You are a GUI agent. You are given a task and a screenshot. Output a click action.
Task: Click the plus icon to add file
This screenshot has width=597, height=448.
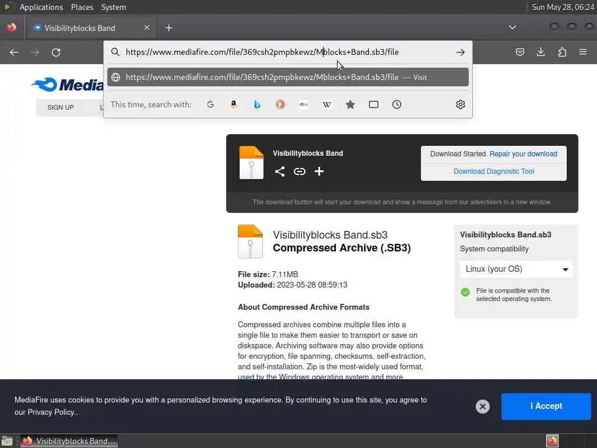tap(319, 171)
